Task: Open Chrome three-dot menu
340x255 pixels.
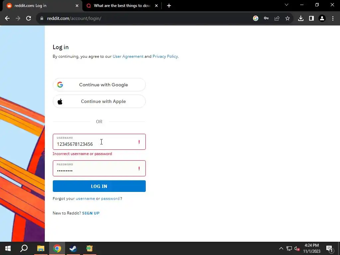Action: pos(333,19)
